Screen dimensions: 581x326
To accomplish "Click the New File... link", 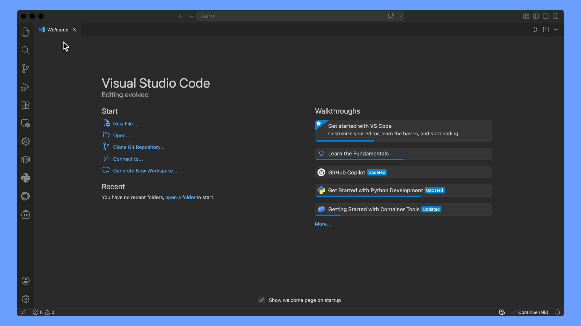I will coord(125,124).
